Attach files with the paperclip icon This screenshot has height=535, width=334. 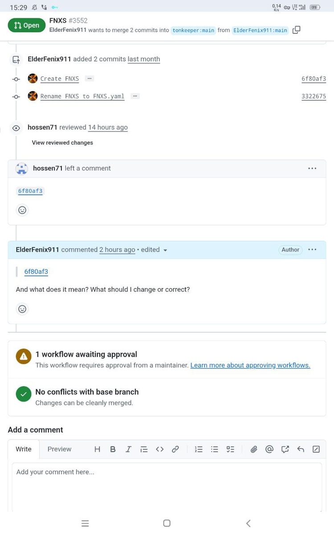tap(254, 449)
